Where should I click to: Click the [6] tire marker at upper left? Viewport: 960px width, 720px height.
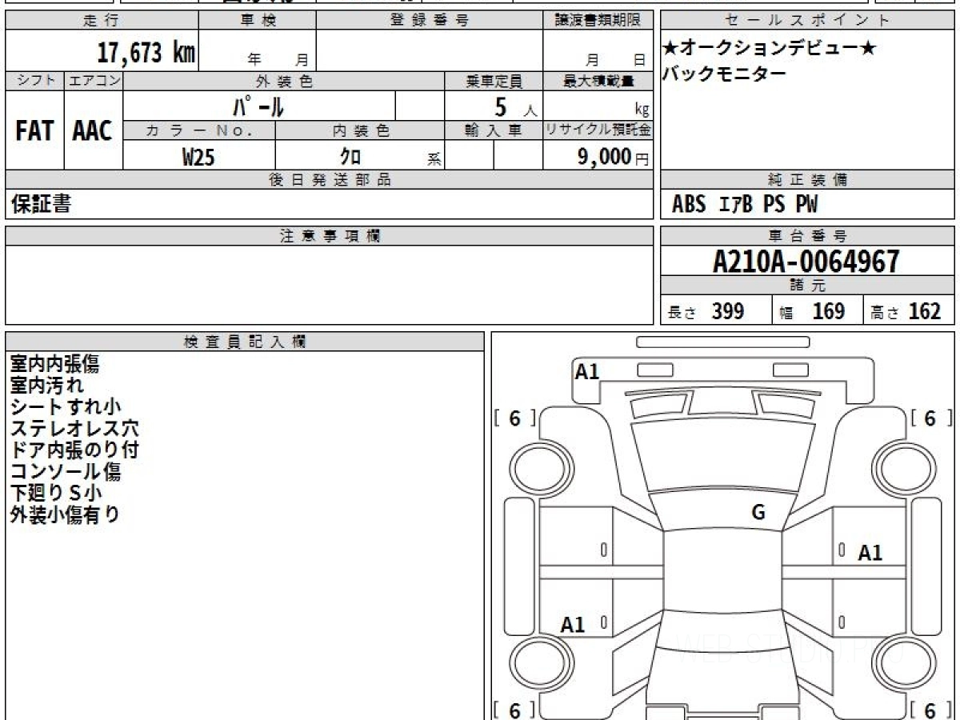click(x=514, y=418)
